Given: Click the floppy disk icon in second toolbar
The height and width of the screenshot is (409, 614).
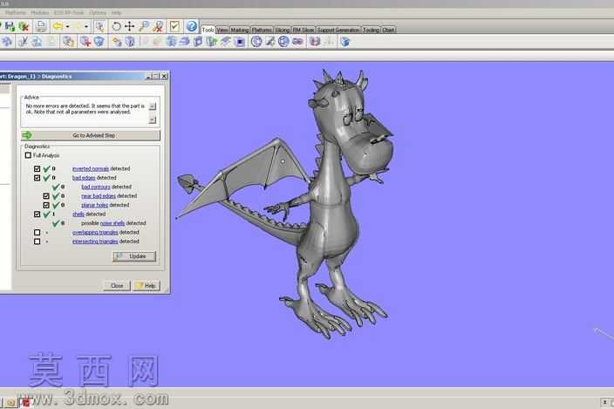Looking at the screenshot, I should 315,42.
